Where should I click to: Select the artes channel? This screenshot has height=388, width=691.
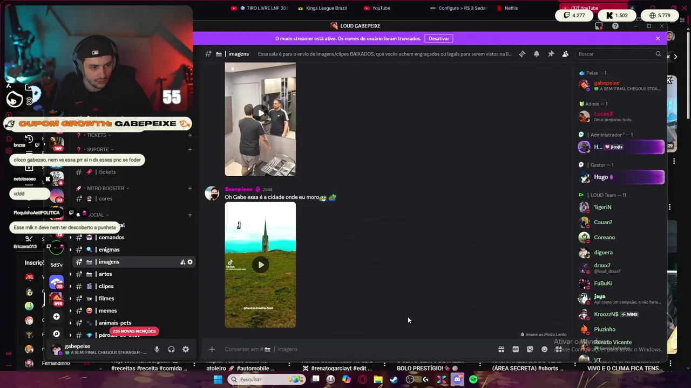pos(105,274)
